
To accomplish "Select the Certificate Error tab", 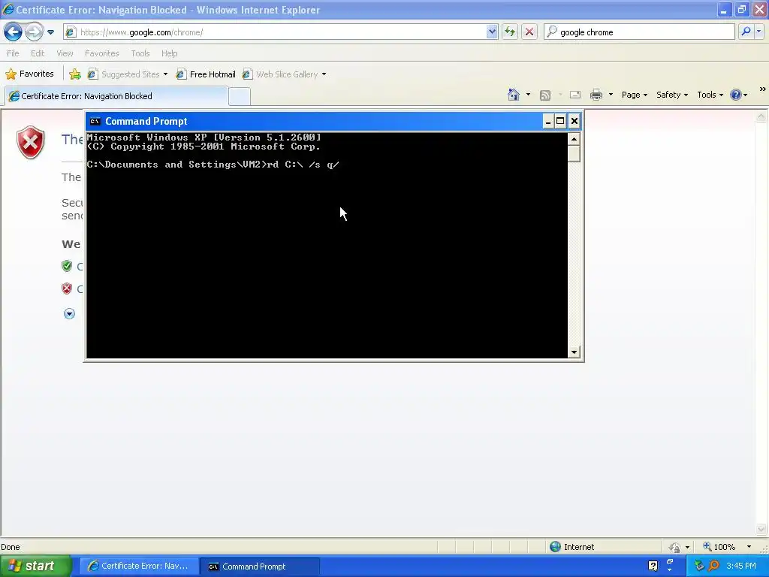I will coord(116,96).
